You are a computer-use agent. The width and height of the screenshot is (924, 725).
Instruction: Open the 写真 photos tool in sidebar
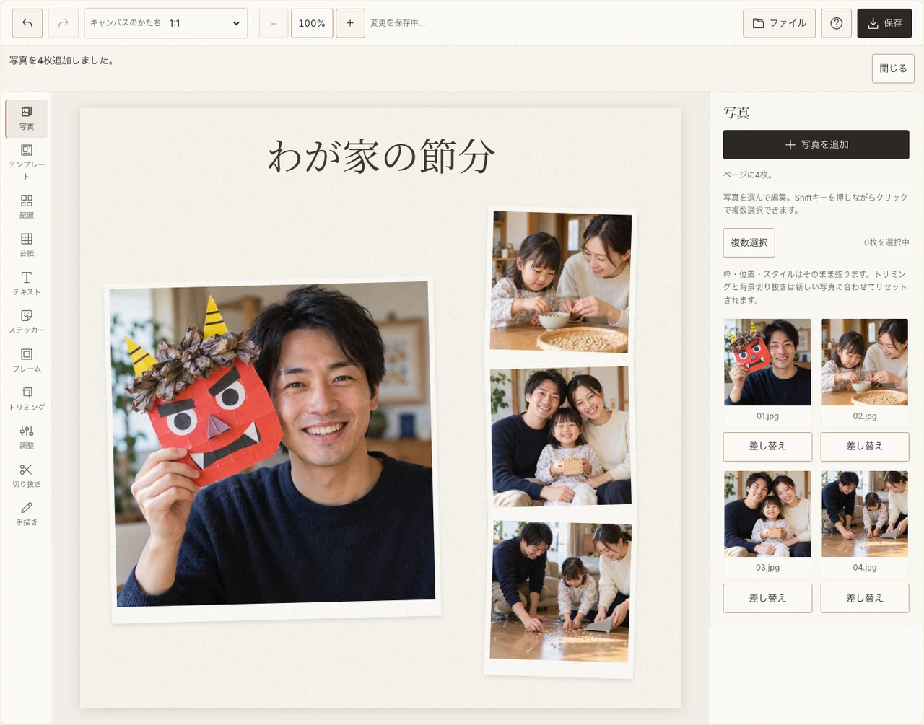[x=27, y=118]
